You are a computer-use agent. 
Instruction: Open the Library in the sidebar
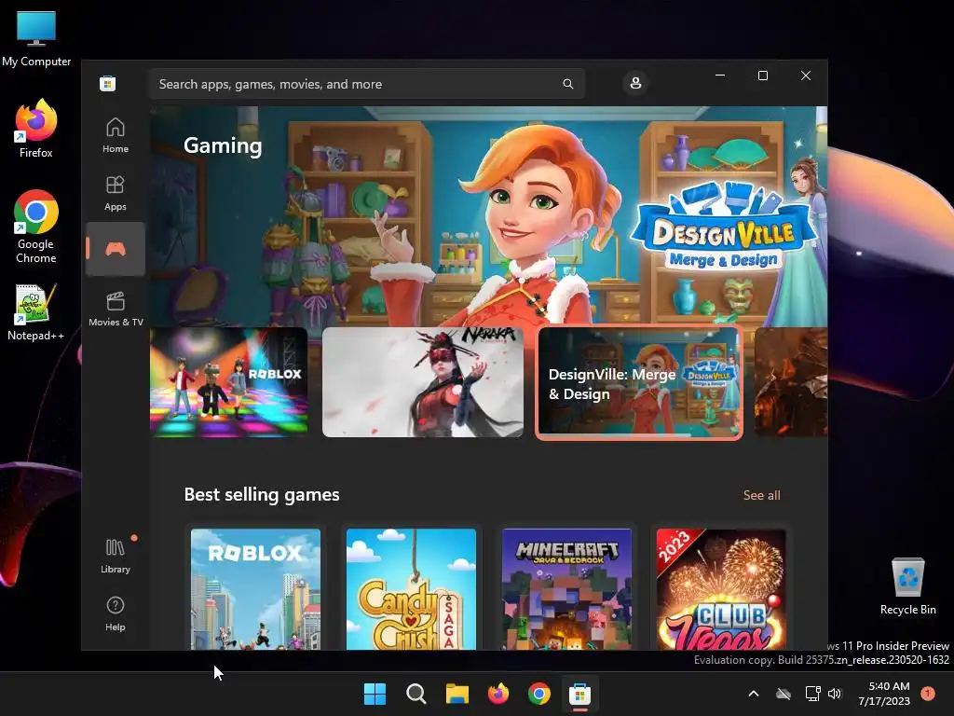point(115,556)
